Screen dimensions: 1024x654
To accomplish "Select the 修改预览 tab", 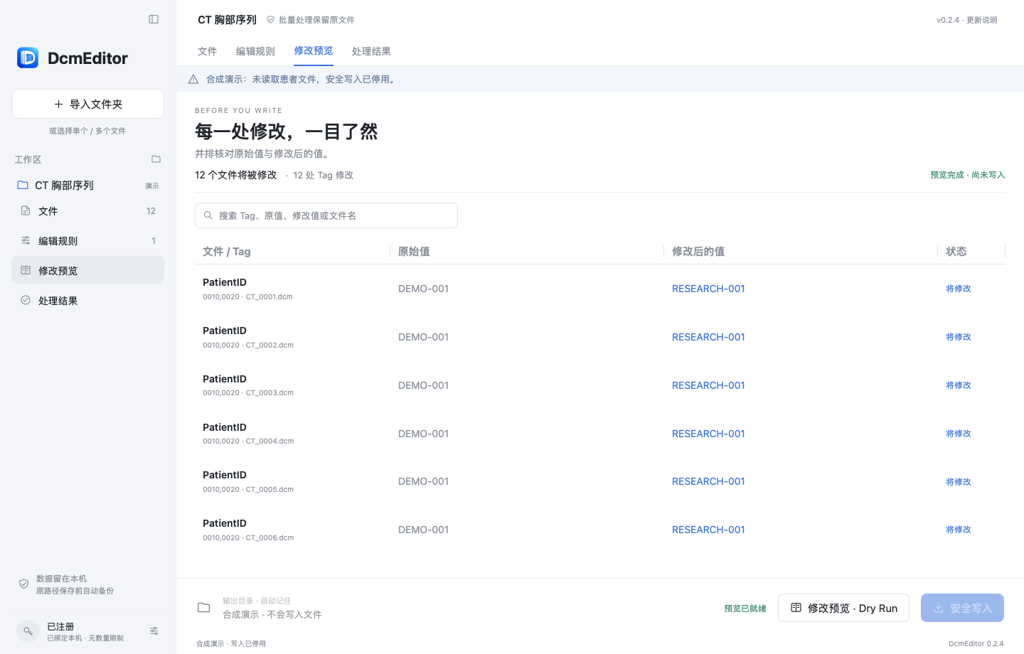I will [x=314, y=51].
